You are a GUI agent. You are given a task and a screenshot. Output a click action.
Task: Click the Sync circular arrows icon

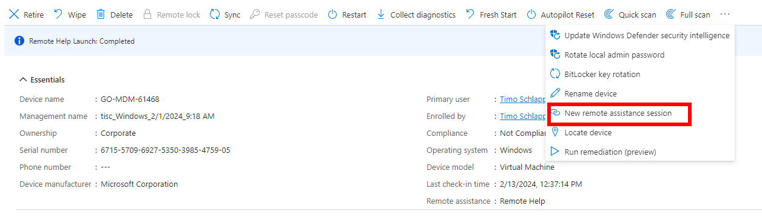[x=214, y=14]
